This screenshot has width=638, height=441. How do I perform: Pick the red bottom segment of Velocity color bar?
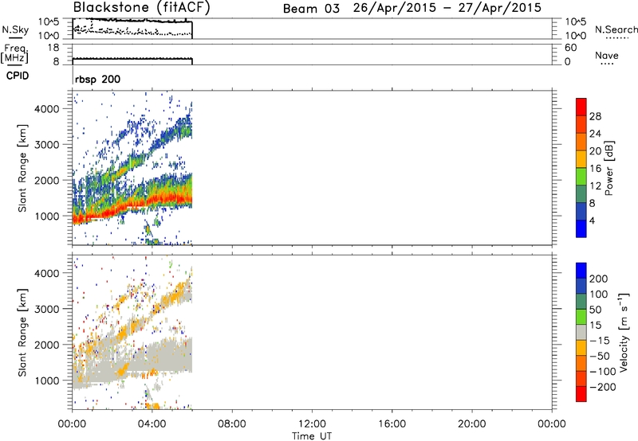point(581,394)
